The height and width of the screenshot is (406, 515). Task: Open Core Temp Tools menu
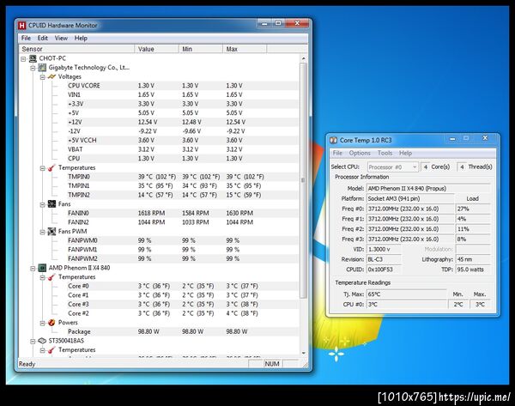pyautogui.click(x=385, y=153)
